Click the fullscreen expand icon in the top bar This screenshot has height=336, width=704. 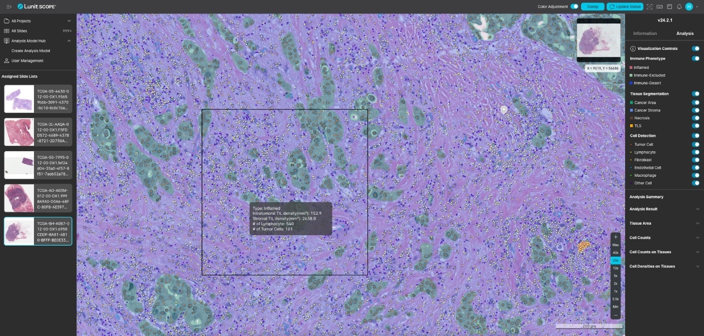click(x=650, y=6)
